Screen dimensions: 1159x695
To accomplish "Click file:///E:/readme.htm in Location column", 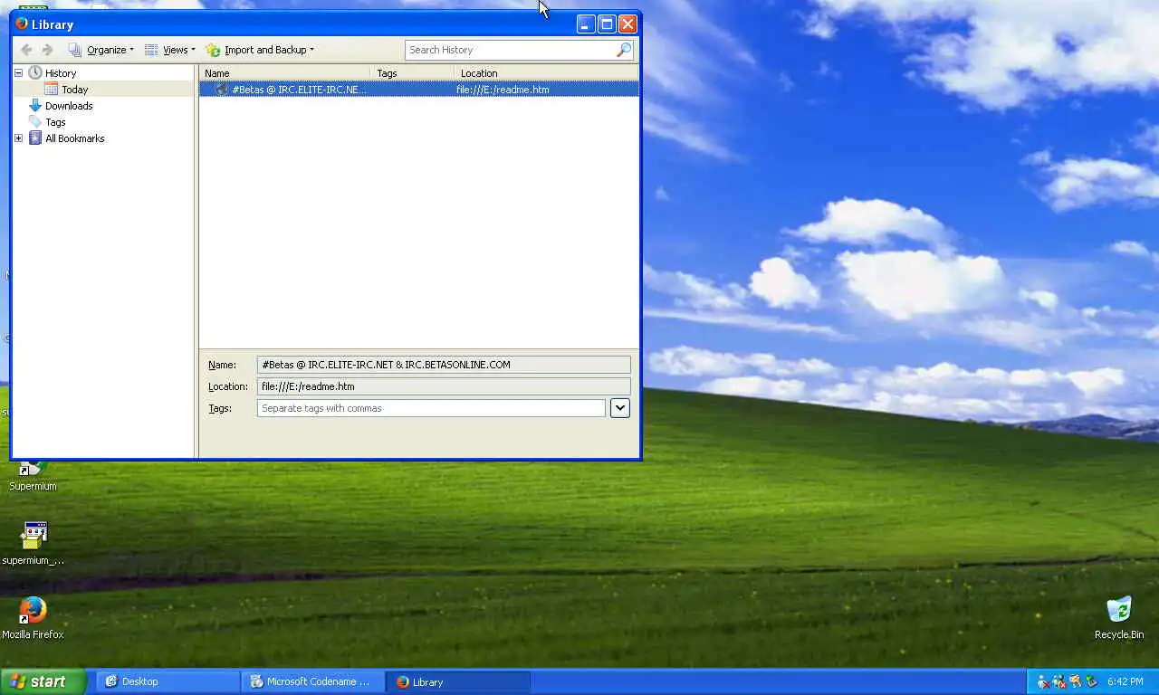I will pos(503,90).
